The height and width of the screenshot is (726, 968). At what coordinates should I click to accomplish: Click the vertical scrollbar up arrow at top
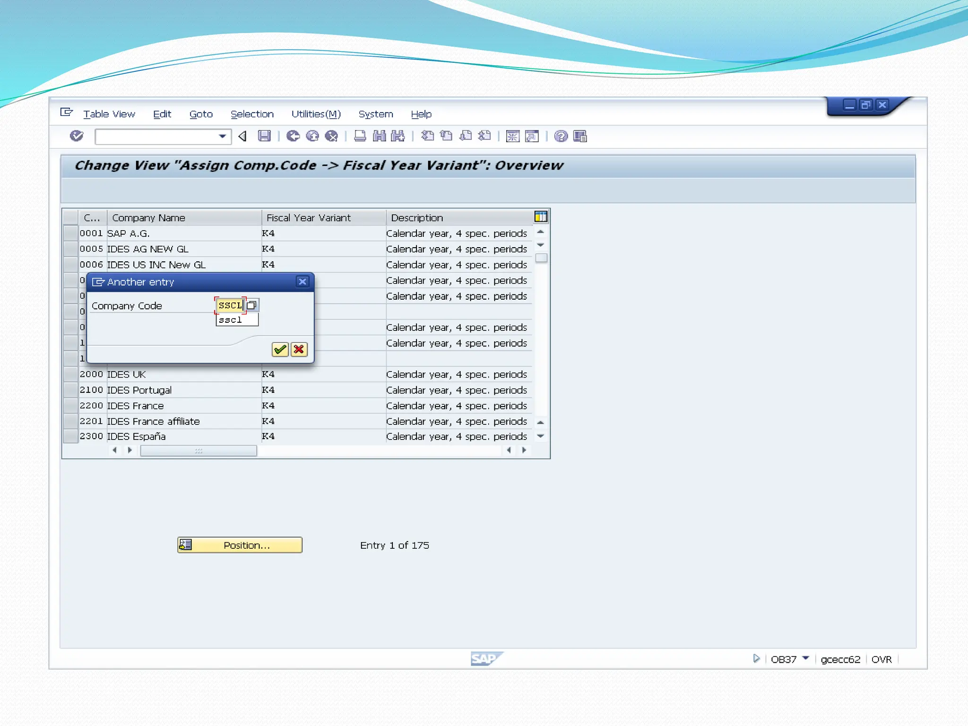click(541, 232)
